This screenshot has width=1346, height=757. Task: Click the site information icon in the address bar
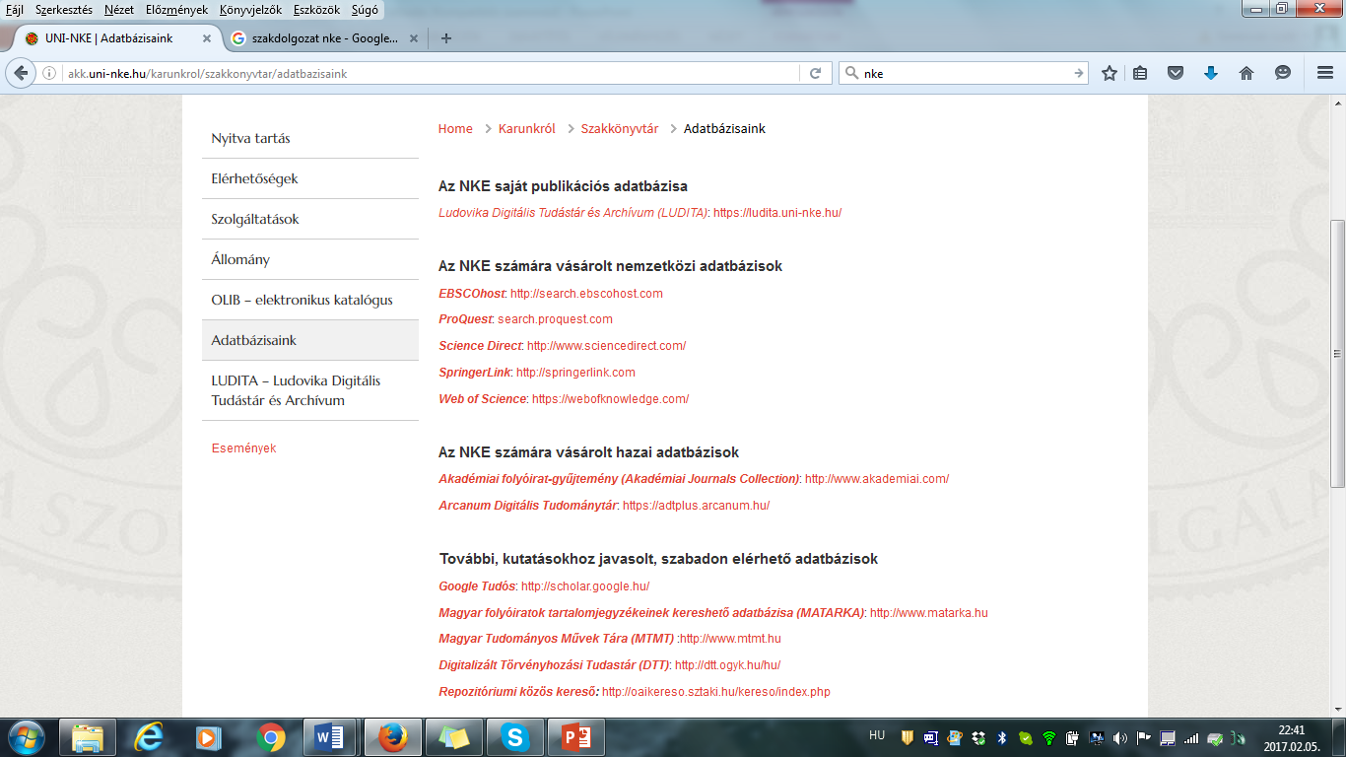50,73
